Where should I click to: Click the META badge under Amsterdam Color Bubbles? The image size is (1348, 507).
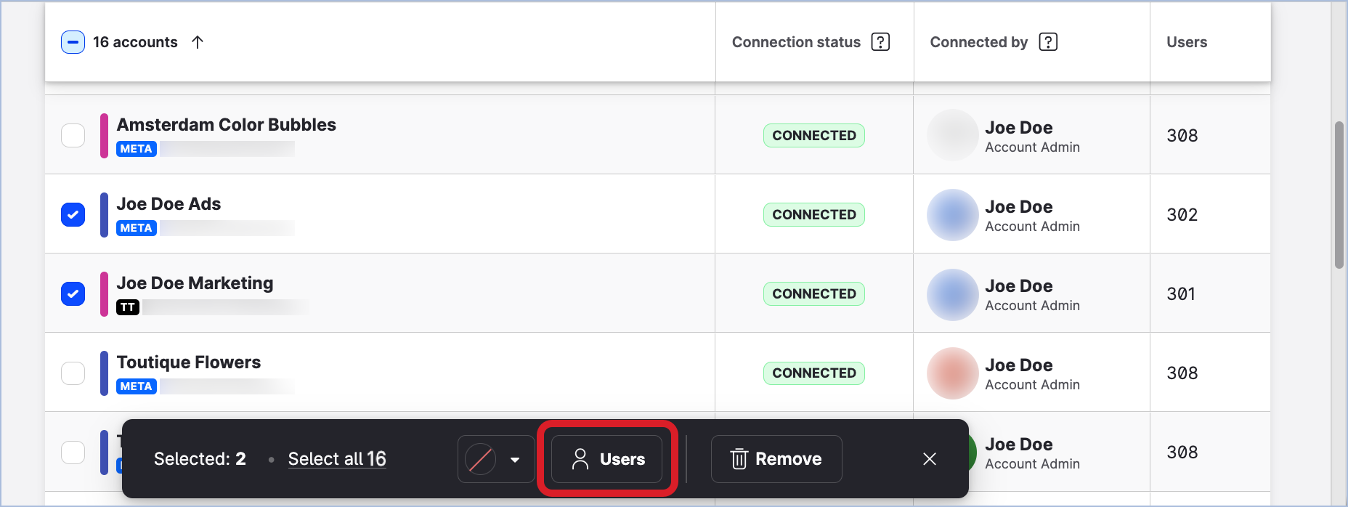click(135, 148)
